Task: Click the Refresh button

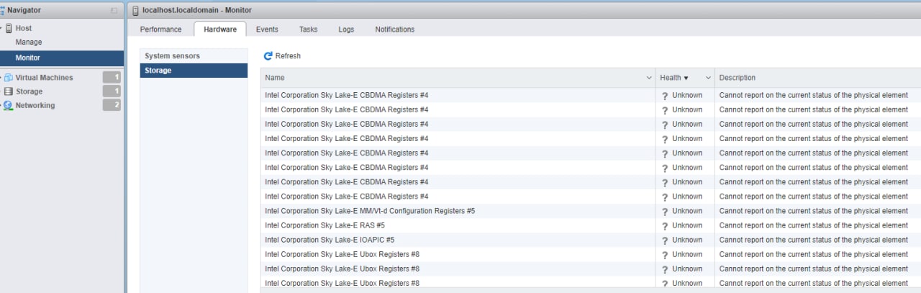Action: point(282,55)
